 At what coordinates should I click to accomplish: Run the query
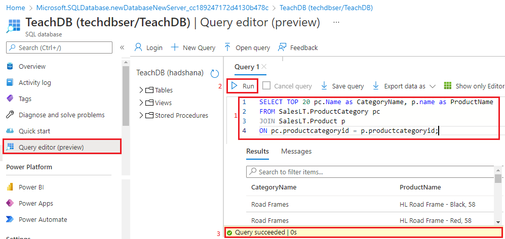pyautogui.click(x=243, y=86)
